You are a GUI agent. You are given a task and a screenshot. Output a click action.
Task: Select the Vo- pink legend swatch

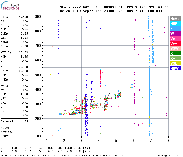(x=176, y=38)
